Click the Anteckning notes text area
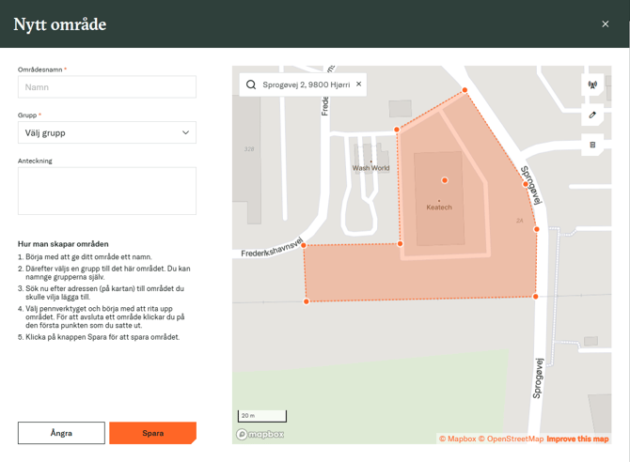The width and height of the screenshot is (630, 462). (106, 191)
